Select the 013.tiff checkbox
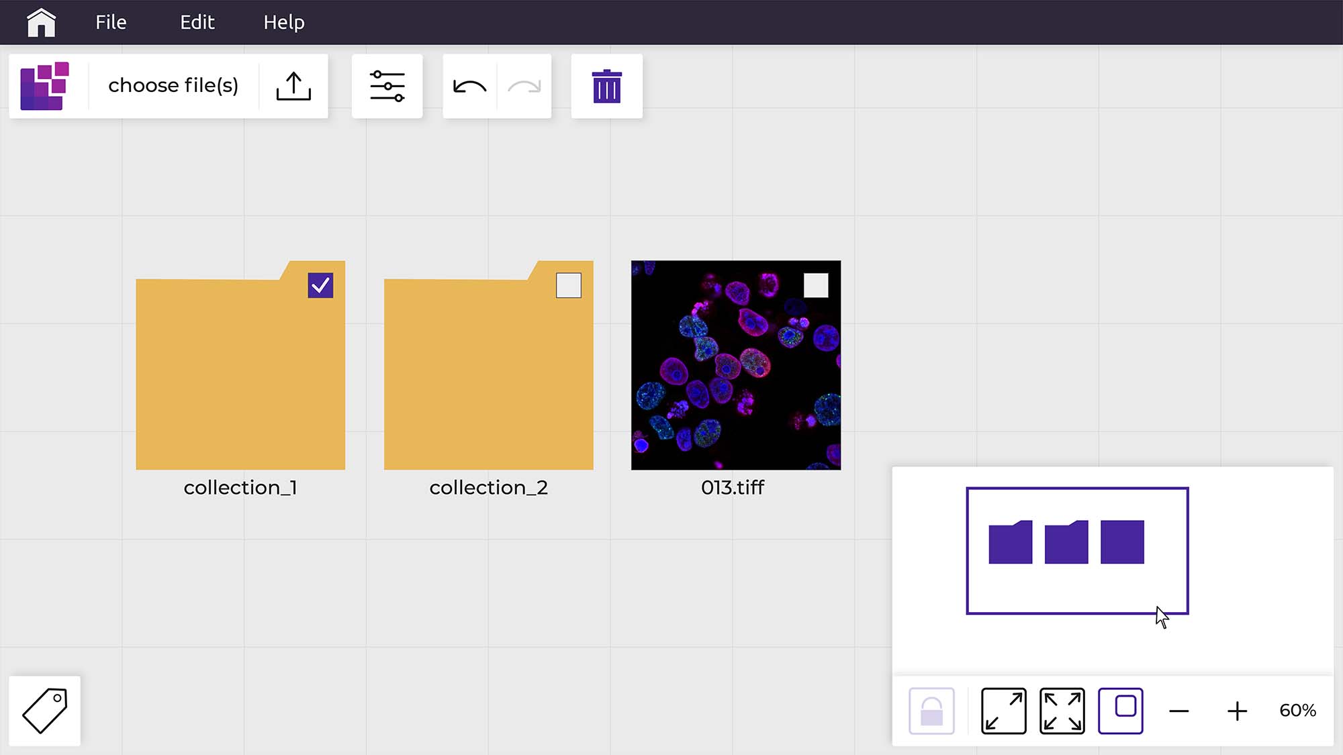The image size is (1343, 755). (x=816, y=285)
